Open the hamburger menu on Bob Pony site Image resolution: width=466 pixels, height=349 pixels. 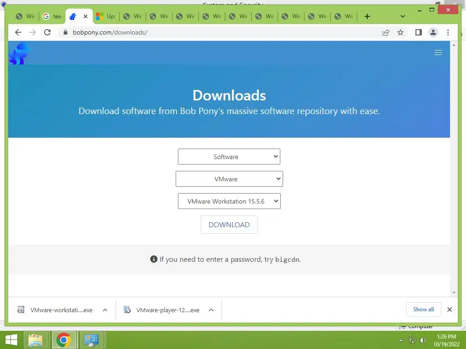click(438, 53)
